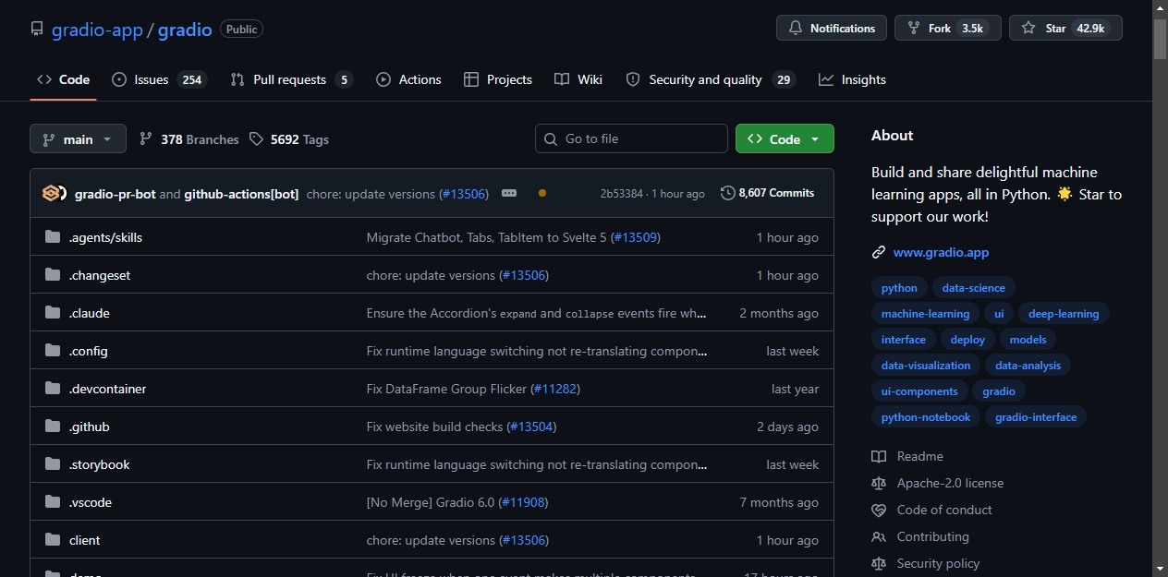Click the folder icon for .config
This screenshot has height=577, width=1168.
(x=53, y=351)
